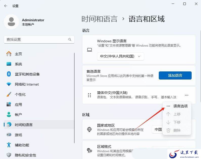Go back using the arrow beside 设置

coord(6,6)
